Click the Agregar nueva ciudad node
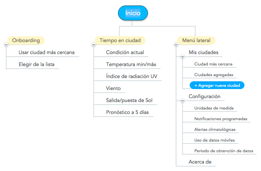Viewport: 261px width, 171px height. [x=217, y=85]
